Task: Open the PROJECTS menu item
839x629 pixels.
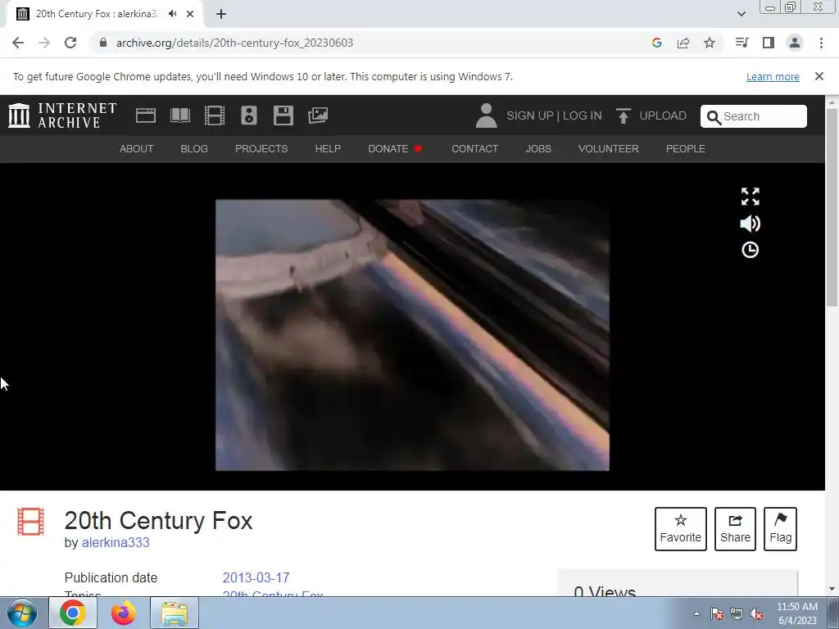Action: [x=261, y=149]
